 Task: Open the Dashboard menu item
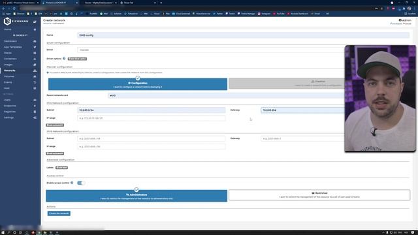click(10, 41)
